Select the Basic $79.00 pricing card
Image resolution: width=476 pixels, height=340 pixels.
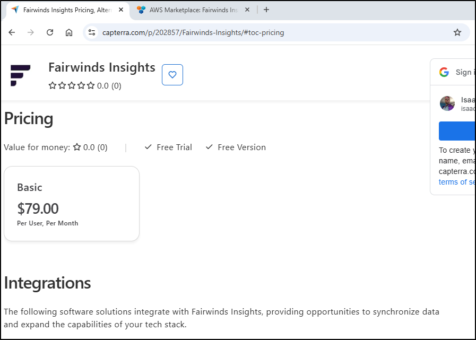[x=72, y=204]
